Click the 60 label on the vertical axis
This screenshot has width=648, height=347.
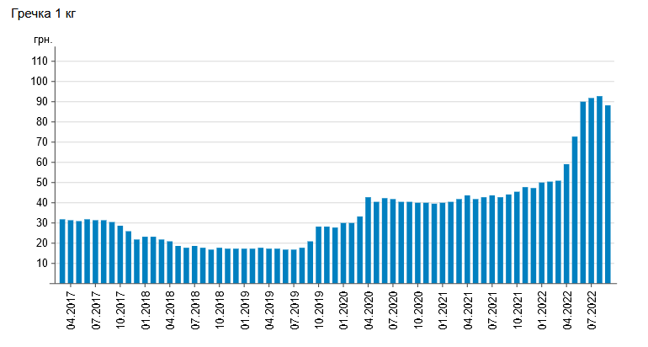point(42,163)
